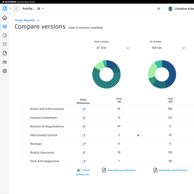Click the help question mark icon
Image resolution: width=194 pixels, height=194 pixels.
(x=159, y=9)
